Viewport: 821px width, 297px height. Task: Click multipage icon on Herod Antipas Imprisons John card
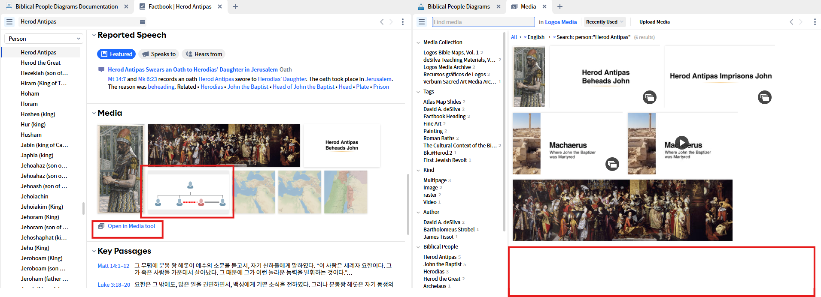click(765, 97)
